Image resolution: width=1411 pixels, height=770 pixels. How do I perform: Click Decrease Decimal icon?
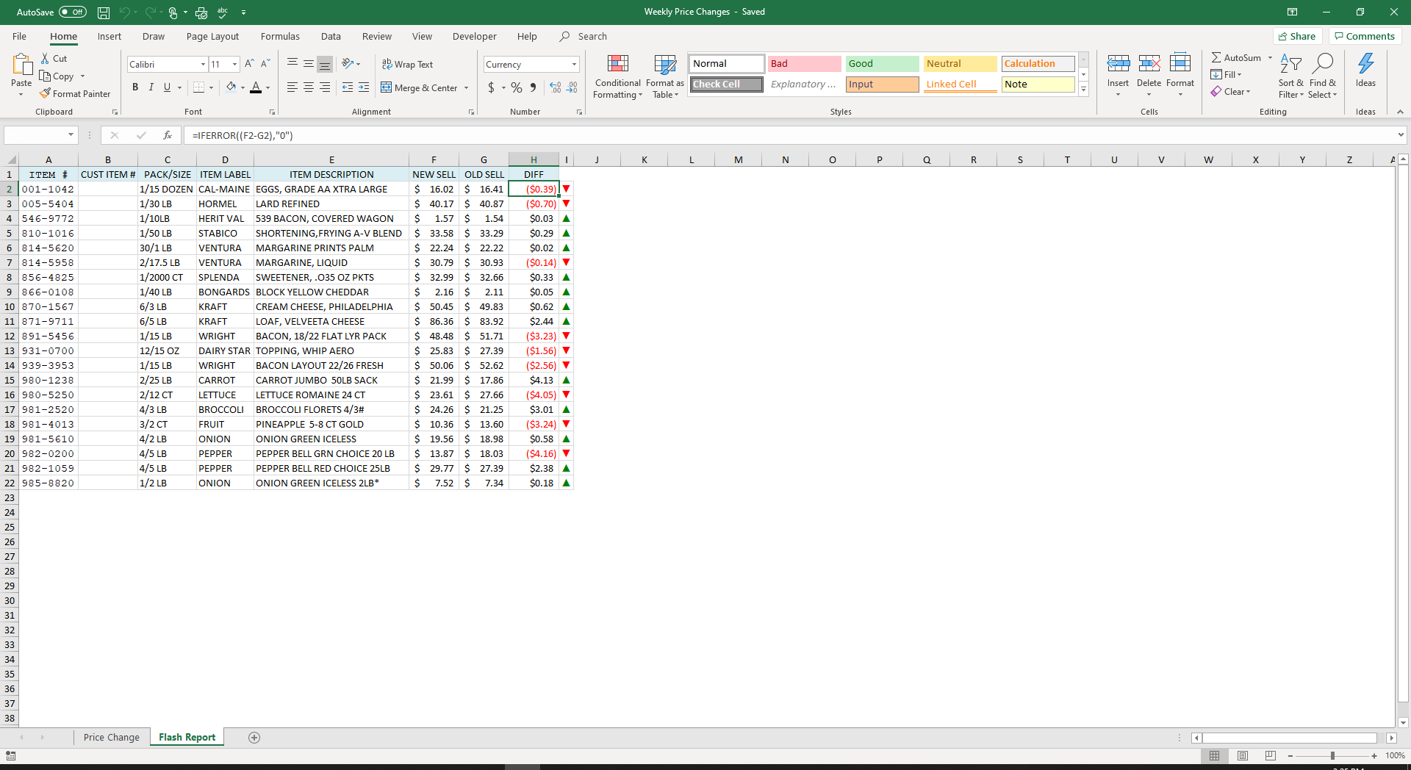coord(572,87)
